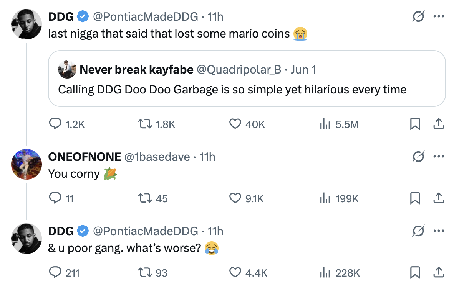Like ONEOFNONE's You corny reply
Screen dimensions: 454x288
click(x=235, y=198)
